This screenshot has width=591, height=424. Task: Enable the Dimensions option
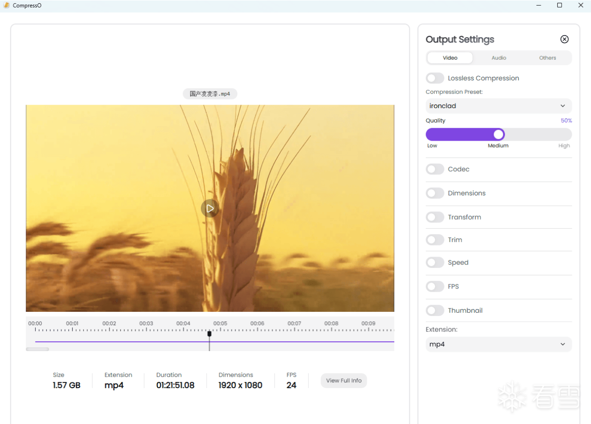pos(435,193)
